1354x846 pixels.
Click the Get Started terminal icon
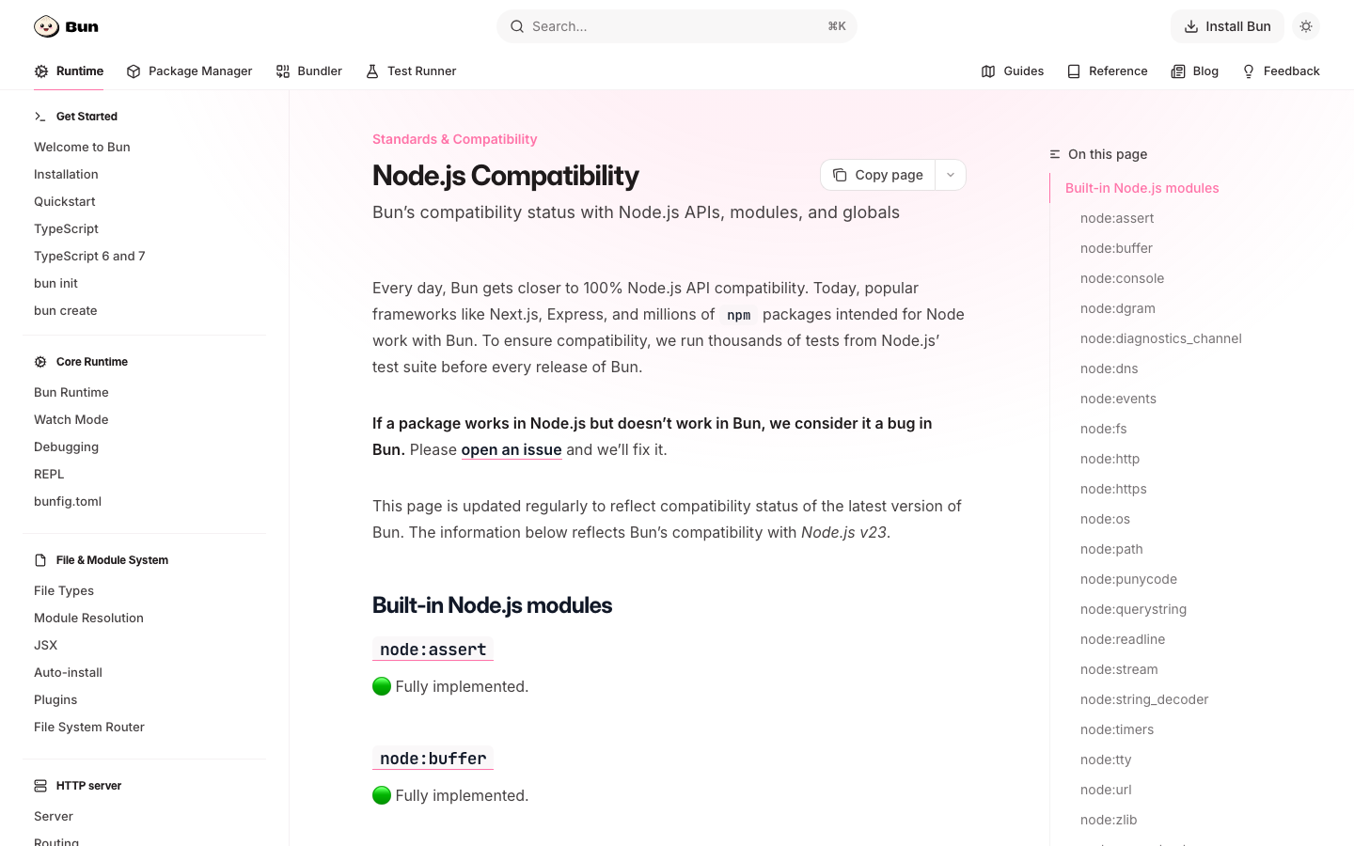point(40,117)
